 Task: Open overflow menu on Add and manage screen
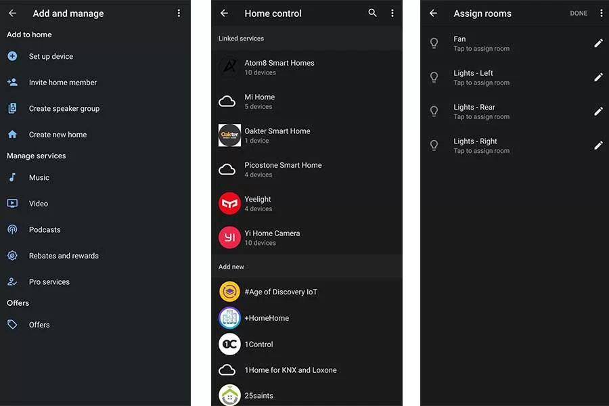pyautogui.click(x=179, y=14)
